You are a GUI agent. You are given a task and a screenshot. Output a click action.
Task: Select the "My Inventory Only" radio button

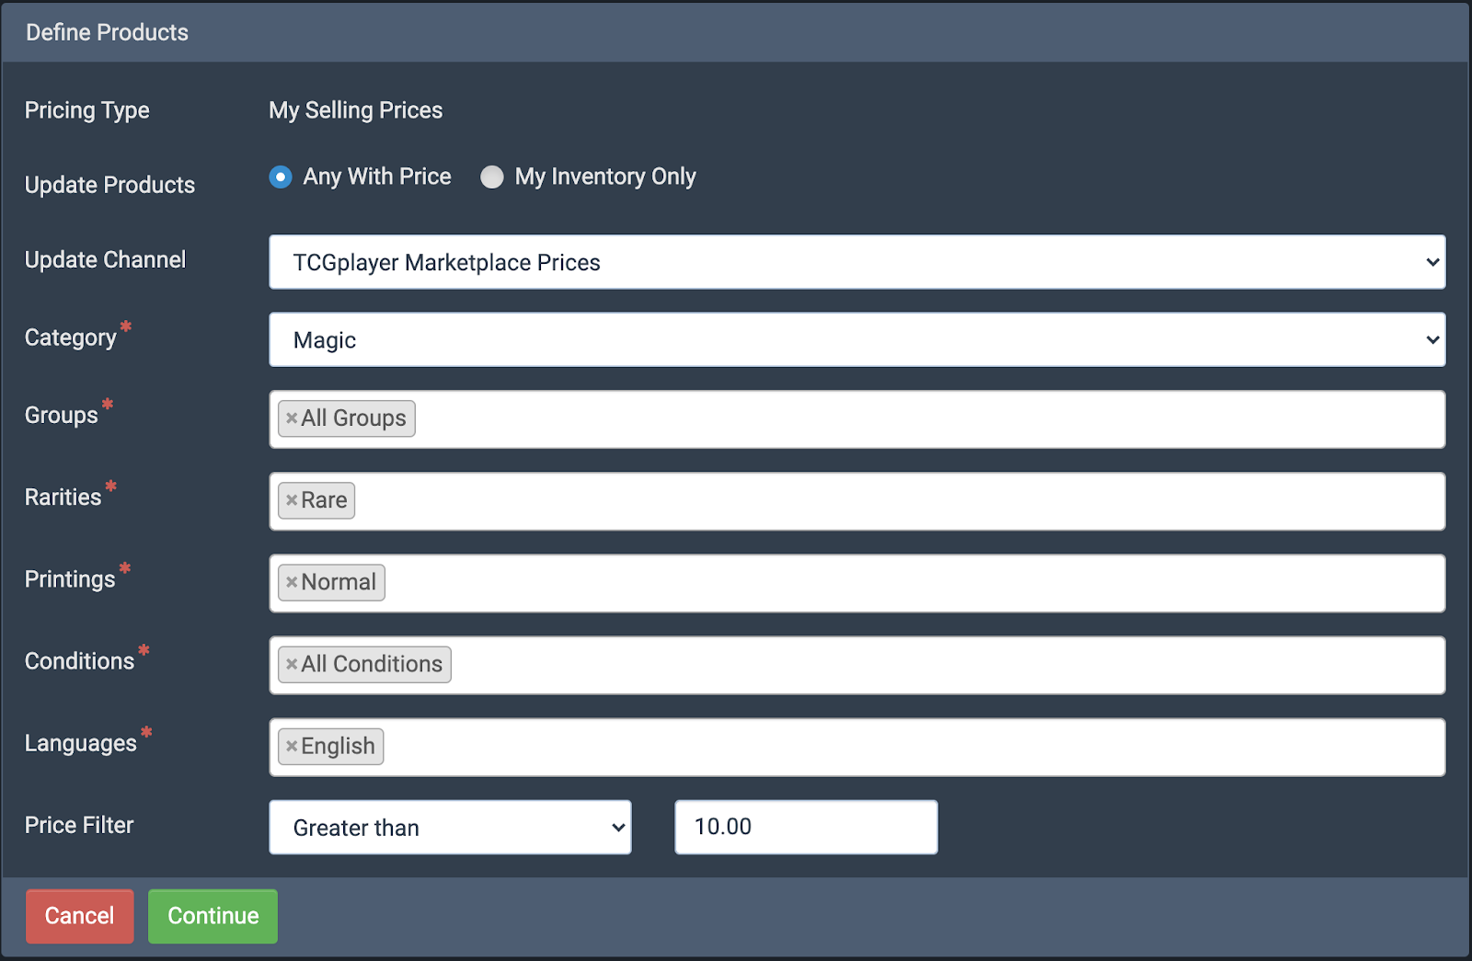pos(492,177)
